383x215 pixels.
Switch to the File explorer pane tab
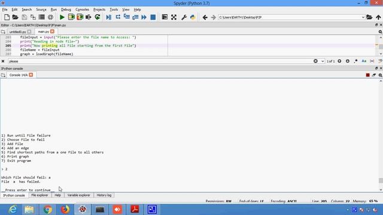tap(39, 195)
